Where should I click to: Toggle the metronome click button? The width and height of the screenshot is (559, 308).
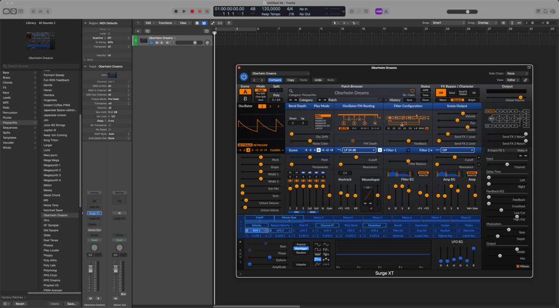(x=386, y=12)
